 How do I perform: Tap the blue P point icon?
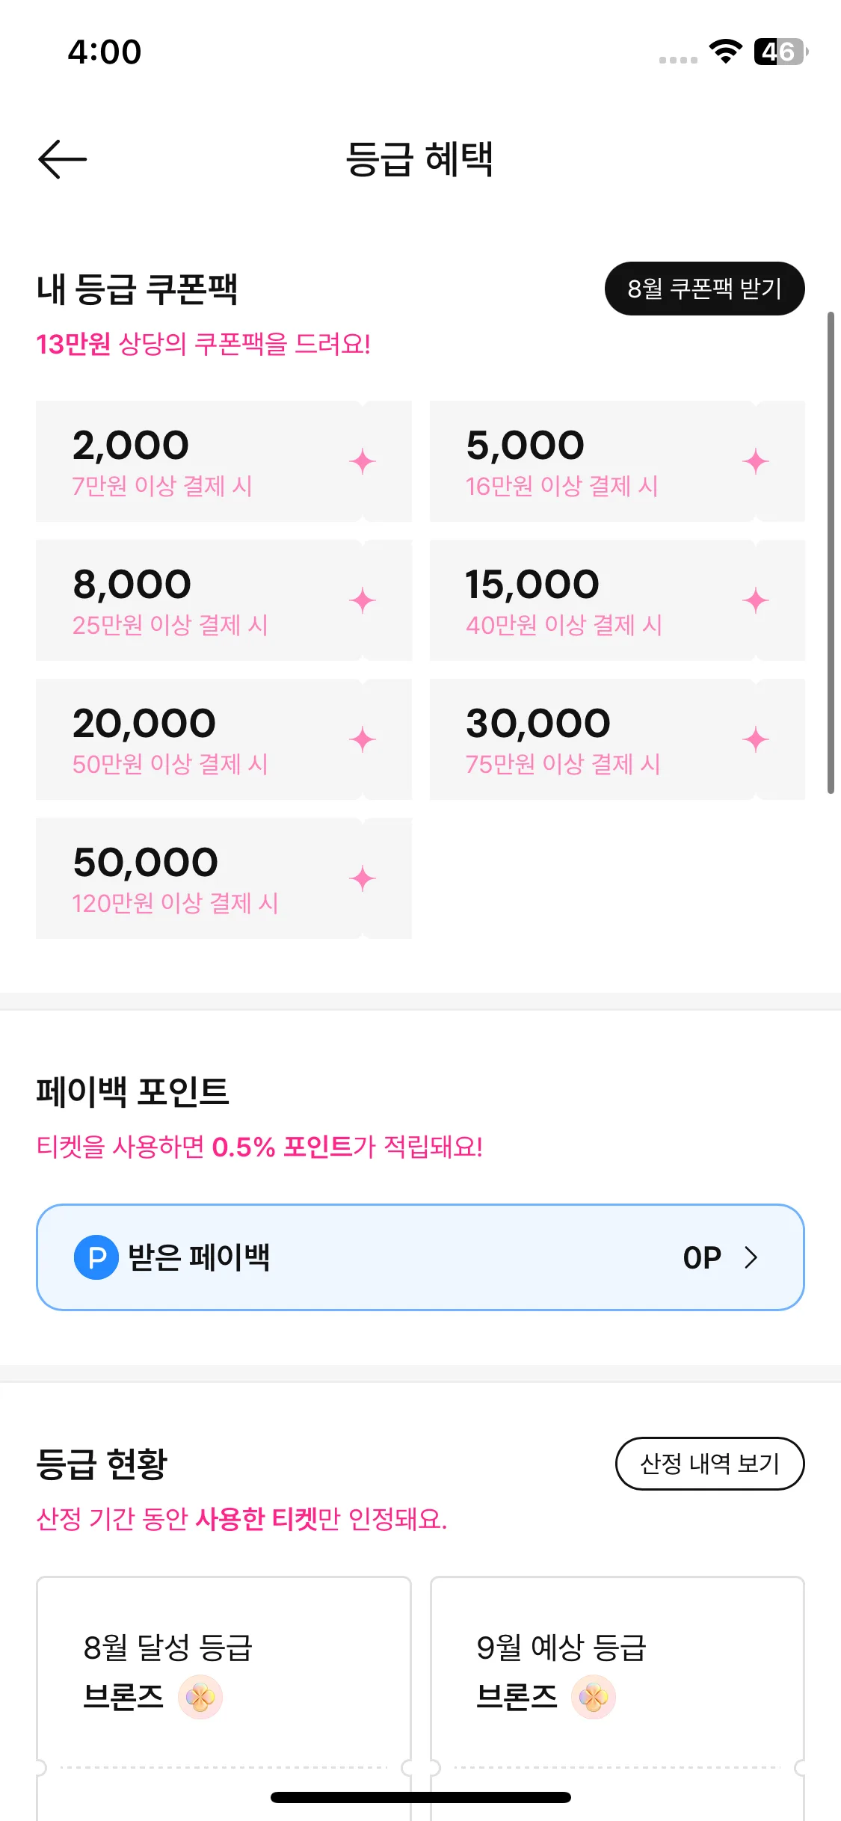tap(96, 1257)
